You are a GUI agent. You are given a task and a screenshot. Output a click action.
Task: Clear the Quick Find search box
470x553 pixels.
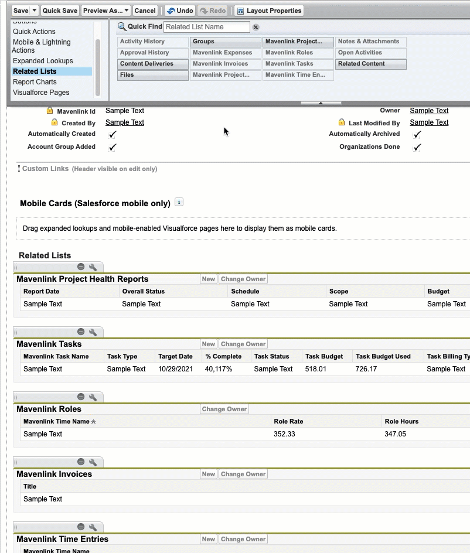(x=256, y=27)
